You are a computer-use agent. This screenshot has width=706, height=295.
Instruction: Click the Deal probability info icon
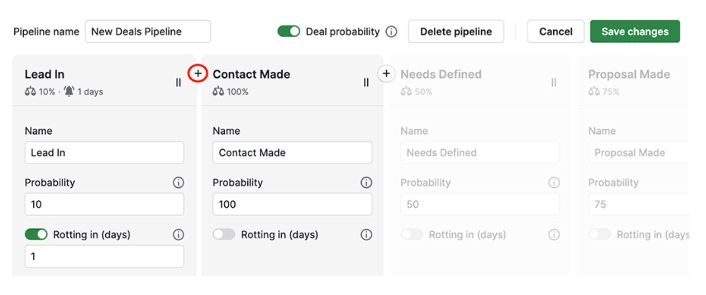pyautogui.click(x=391, y=32)
